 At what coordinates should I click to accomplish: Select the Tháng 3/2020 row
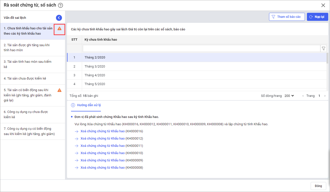tap(95, 67)
